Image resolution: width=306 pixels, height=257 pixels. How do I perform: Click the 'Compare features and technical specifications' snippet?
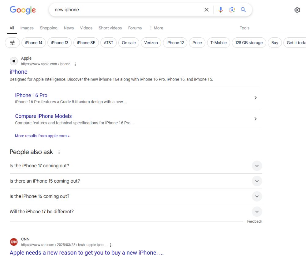(x=75, y=123)
